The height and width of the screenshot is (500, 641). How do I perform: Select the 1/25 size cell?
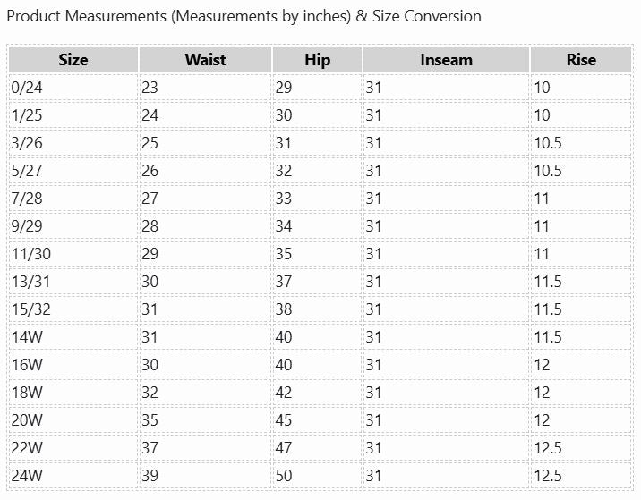click(25, 115)
